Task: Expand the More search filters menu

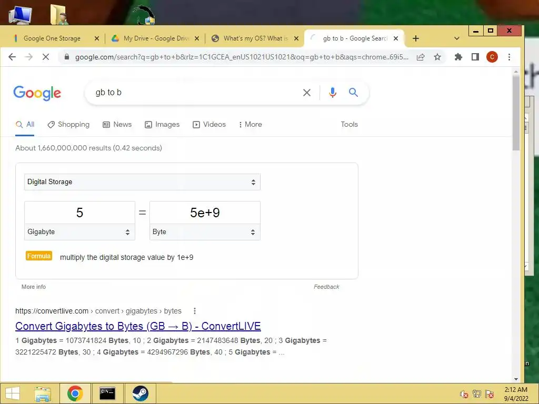Action: click(250, 124)
